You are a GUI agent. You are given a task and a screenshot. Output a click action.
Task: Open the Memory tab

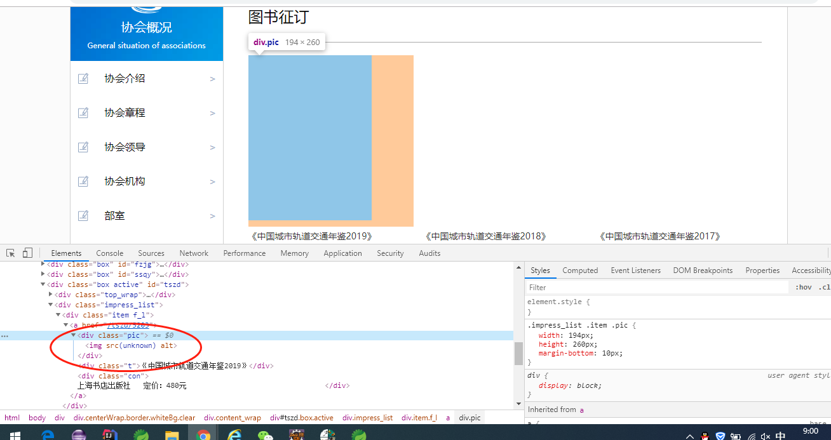[295, 253]
